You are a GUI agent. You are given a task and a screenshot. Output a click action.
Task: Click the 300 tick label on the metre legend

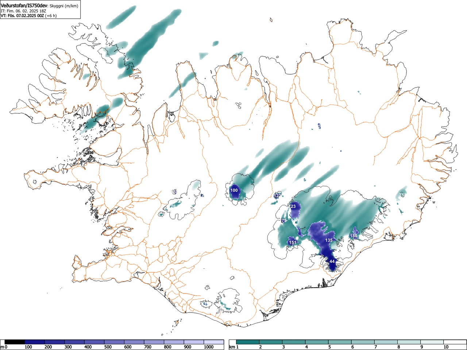(x=68, y=347)
